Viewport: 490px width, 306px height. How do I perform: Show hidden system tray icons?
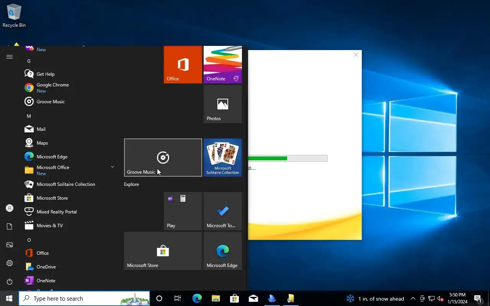[413, 298]
